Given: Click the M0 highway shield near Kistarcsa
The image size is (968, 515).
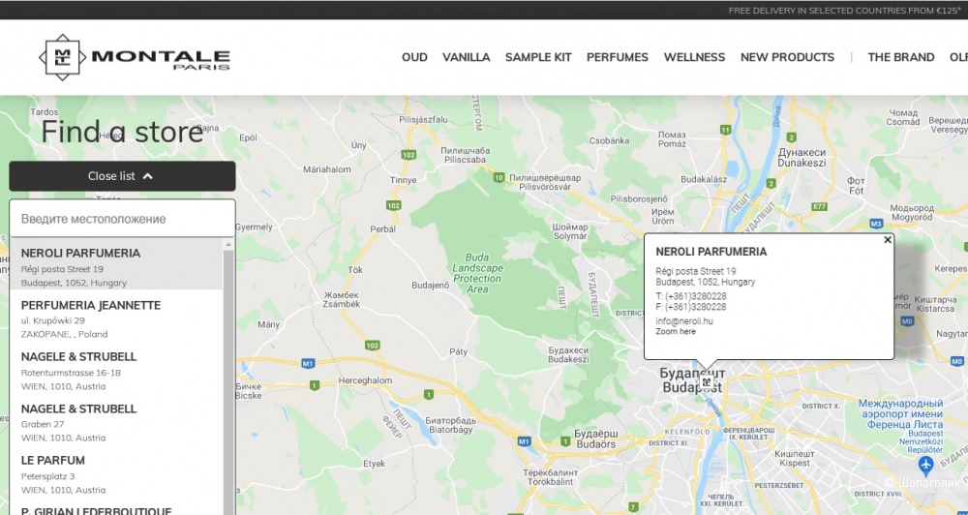Looking at the screenshot, I should coord(907,321).
